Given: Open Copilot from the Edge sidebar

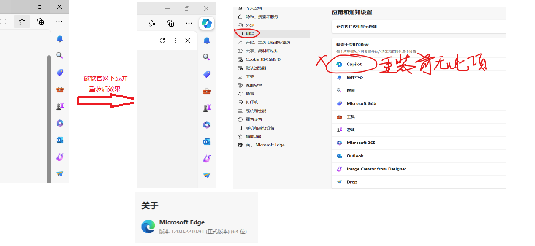Looking at the screenshot, I should tap(206, 23).
